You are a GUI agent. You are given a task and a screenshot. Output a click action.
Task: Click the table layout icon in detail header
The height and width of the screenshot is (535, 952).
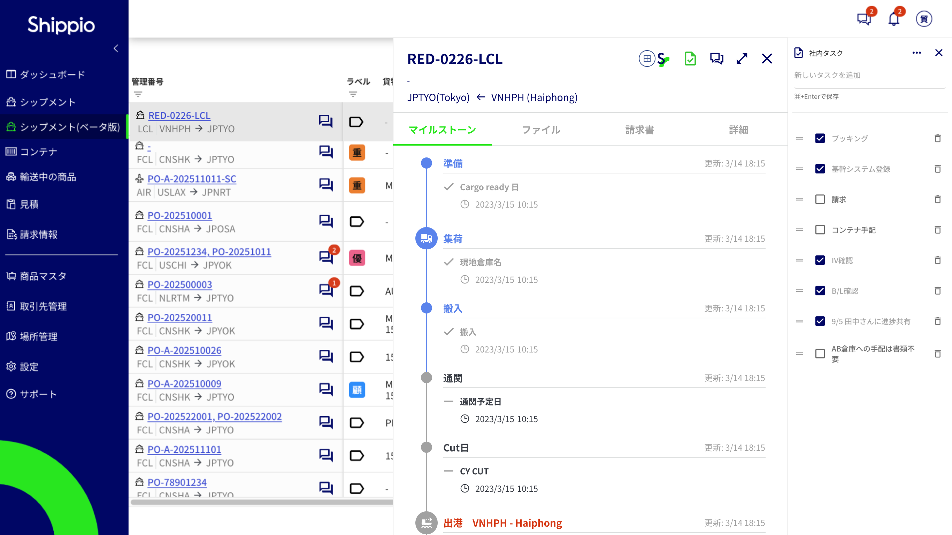pyautogui.click(x=647, y=59)
